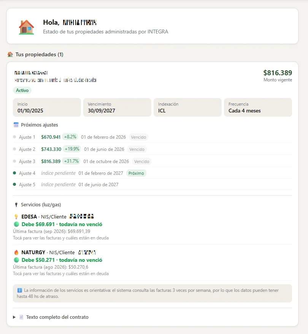Click the Activo status badge

(22, 90)
